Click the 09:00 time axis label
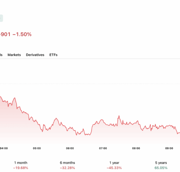The height and width of the screenshot is (172, 180). pos(169,148)
